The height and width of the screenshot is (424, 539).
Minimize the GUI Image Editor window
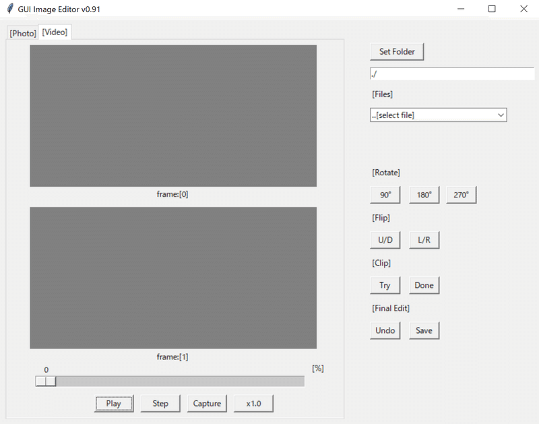461,9
